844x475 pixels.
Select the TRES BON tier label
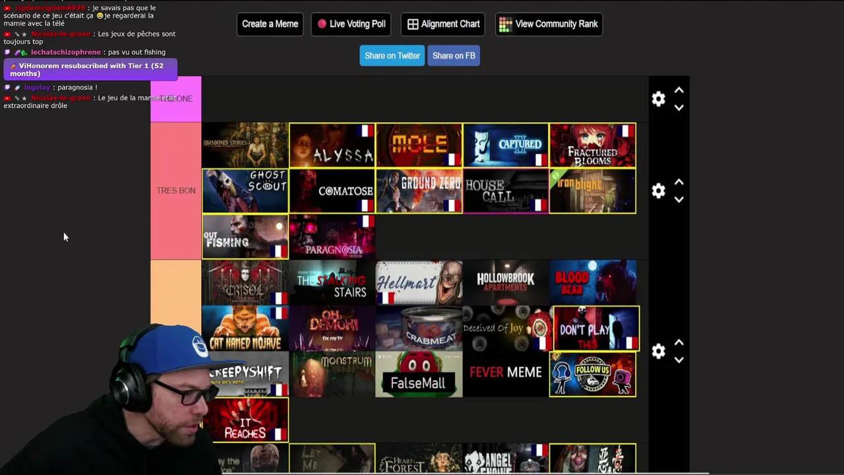(176, 191)
